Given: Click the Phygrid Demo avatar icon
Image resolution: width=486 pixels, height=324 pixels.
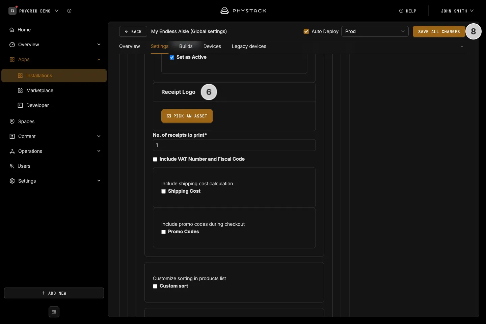Looking at the screenshot, I should click(12, 11).
